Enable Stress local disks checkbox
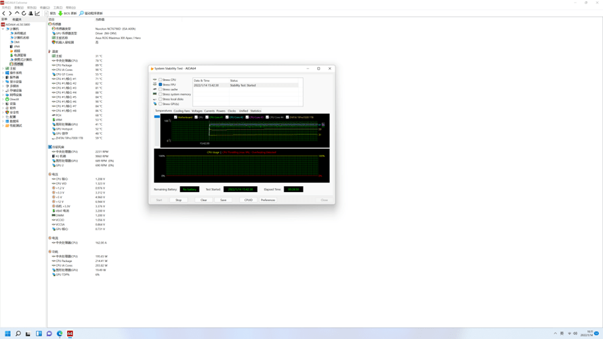Viewport: 603px width, 339px height. click(161, 99)
